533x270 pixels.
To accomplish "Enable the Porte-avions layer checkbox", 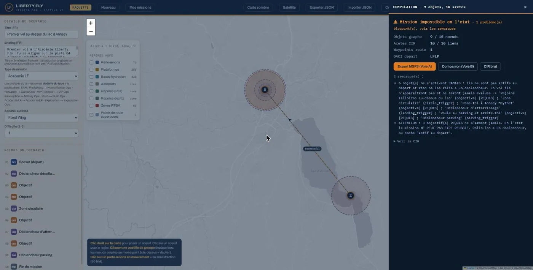I will (x=91, y=62).
